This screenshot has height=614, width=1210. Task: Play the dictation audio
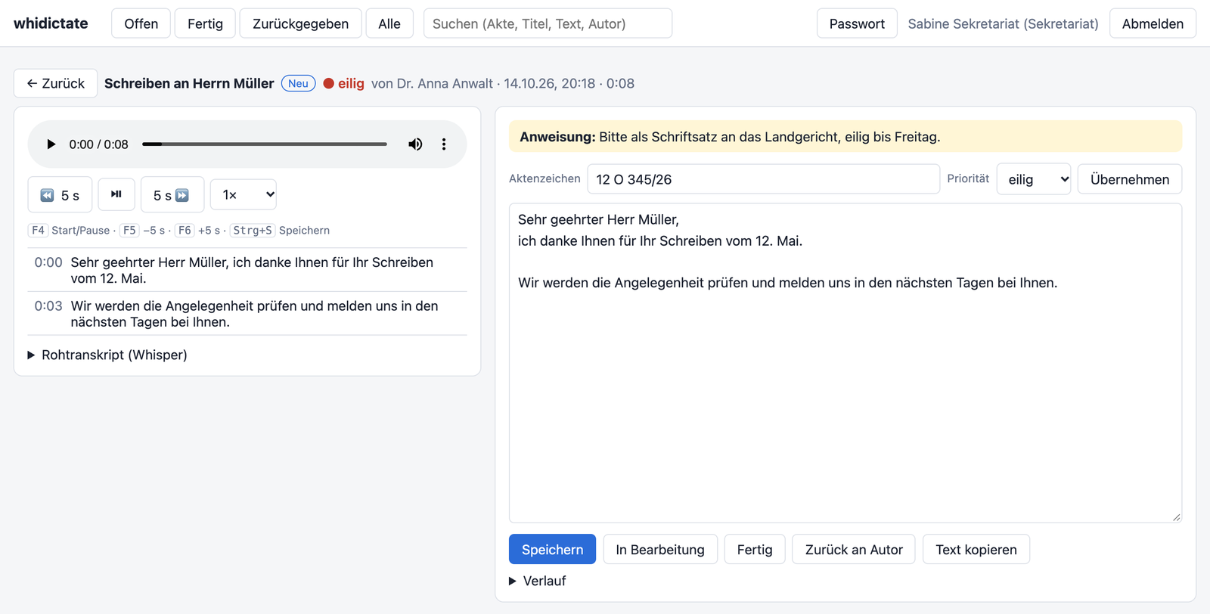[x=51, y=144]
